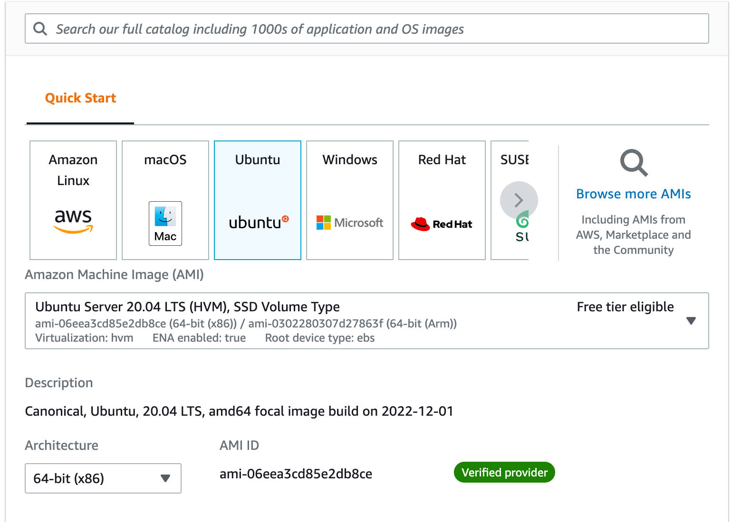Viewport: 732px width, 522px height.
Task: Select the Windows AMI card
Action: coord(350,200)
